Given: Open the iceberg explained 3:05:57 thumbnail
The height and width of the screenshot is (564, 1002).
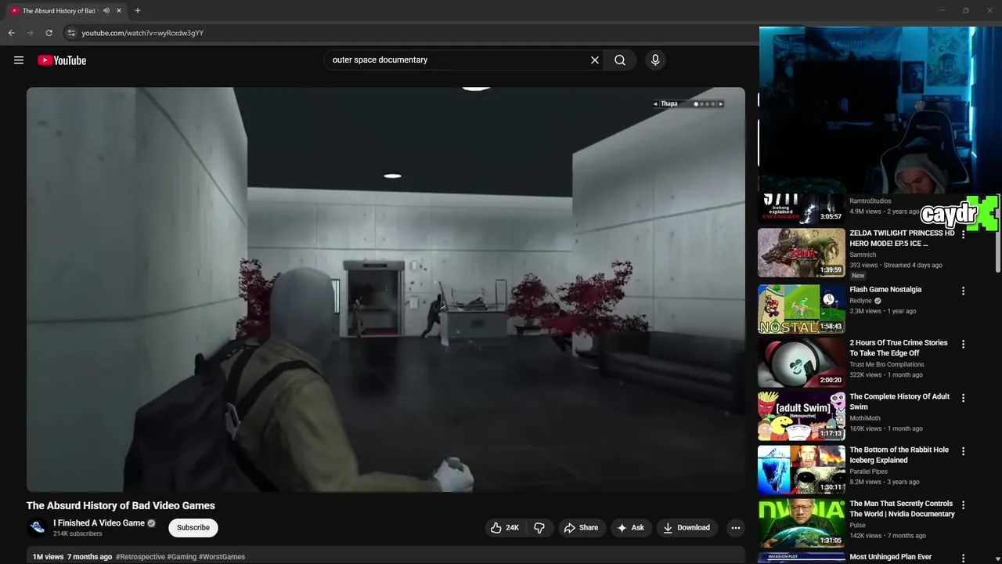Looking at the screenshot, I should pyautogui.click(x=802, y=209).
